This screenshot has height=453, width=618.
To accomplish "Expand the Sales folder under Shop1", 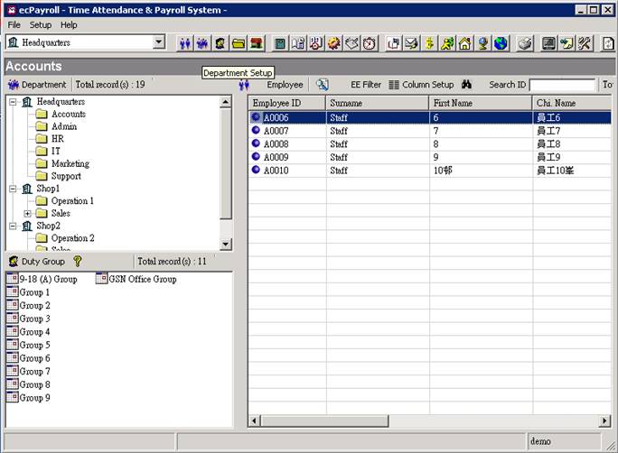I will [x=27, y=214].
